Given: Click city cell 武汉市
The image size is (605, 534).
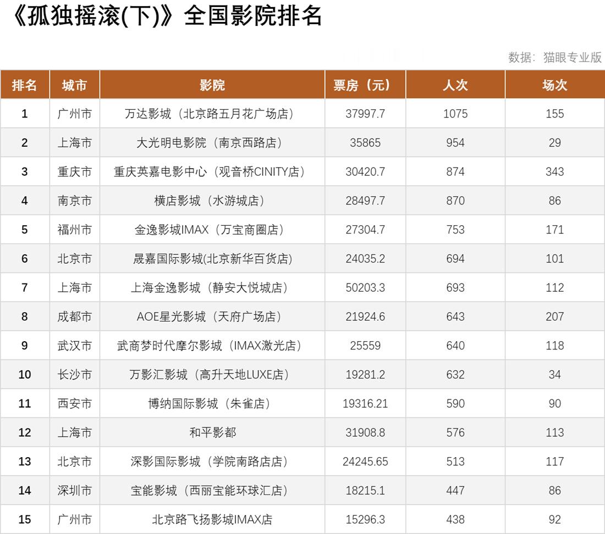Looking at the screenshot, I should 74,345.
